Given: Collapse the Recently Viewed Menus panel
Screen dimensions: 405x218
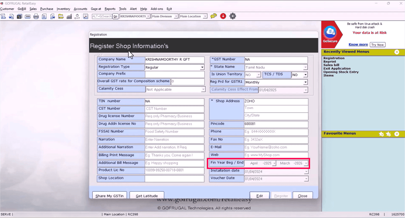Looking at the screenshot, I should [x=397, y=52].
